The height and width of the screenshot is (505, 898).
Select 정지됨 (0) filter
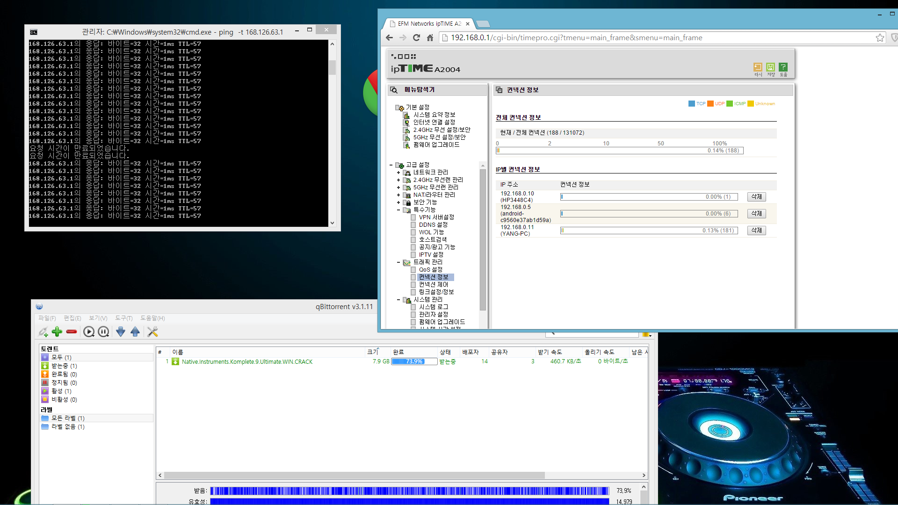pyautogui.click(x=64, y=382)
